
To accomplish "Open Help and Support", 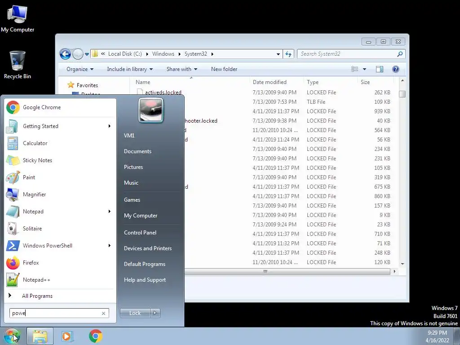I will (x=145, y=280).
